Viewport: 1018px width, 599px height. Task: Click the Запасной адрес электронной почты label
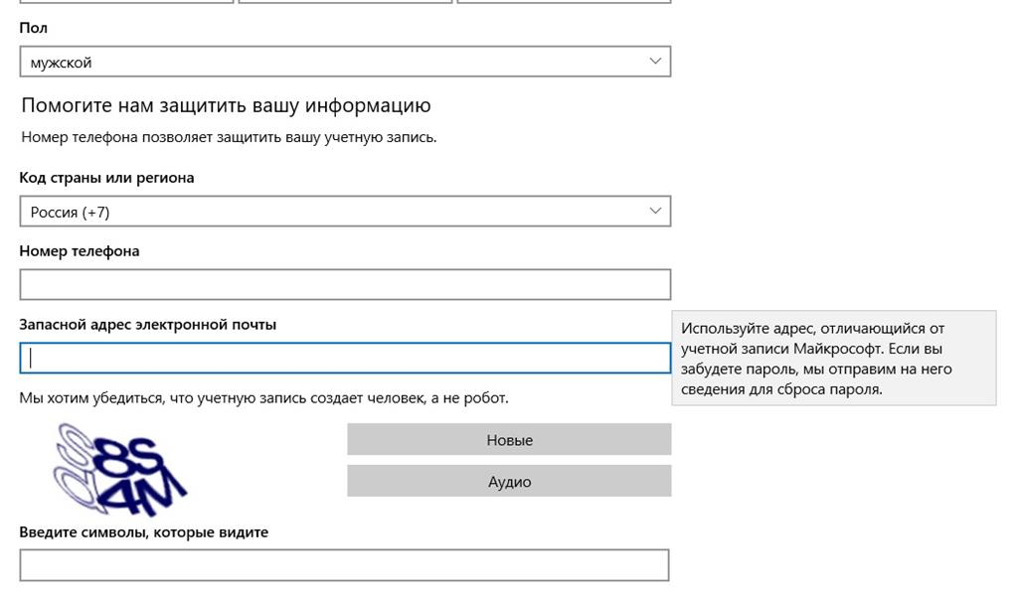[147, 325]
